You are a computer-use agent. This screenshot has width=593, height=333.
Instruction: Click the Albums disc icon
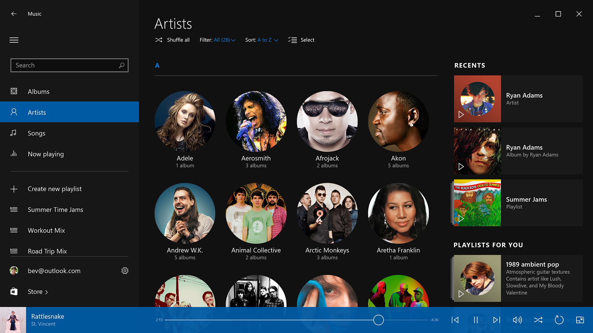14,91
